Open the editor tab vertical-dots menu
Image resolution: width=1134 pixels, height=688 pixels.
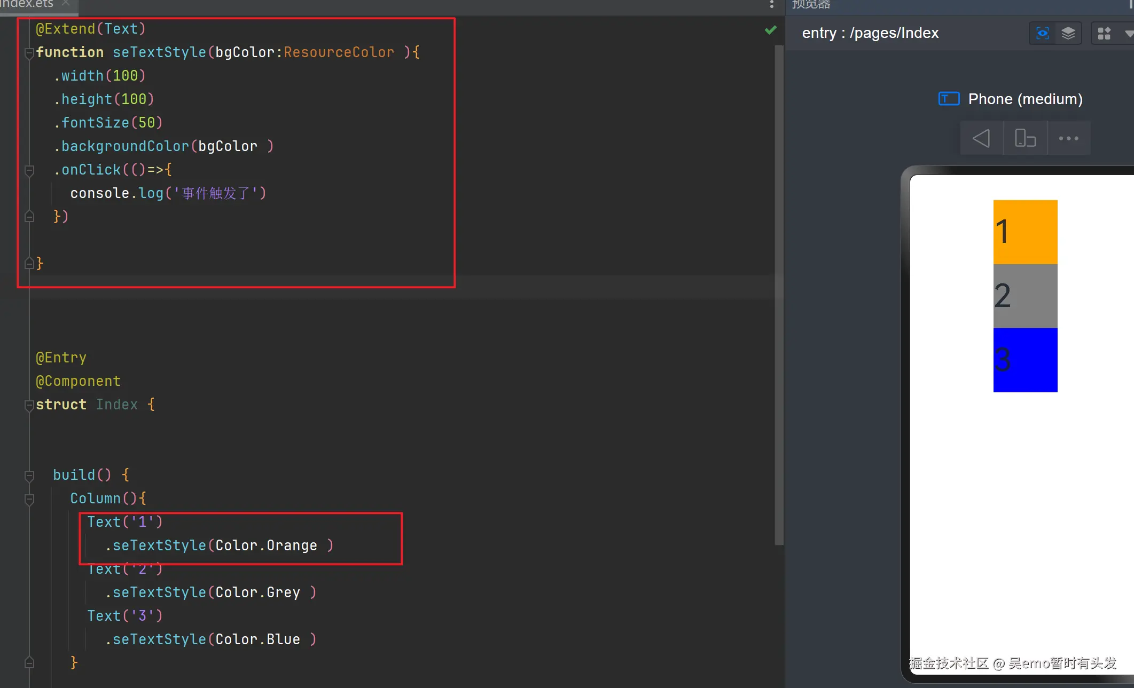click(771, 4)
